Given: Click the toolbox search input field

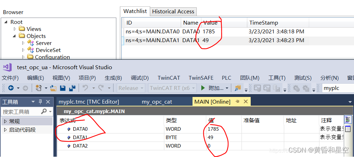Looking at the screenshot, I should pyautogui.click(x=21, y=111).
